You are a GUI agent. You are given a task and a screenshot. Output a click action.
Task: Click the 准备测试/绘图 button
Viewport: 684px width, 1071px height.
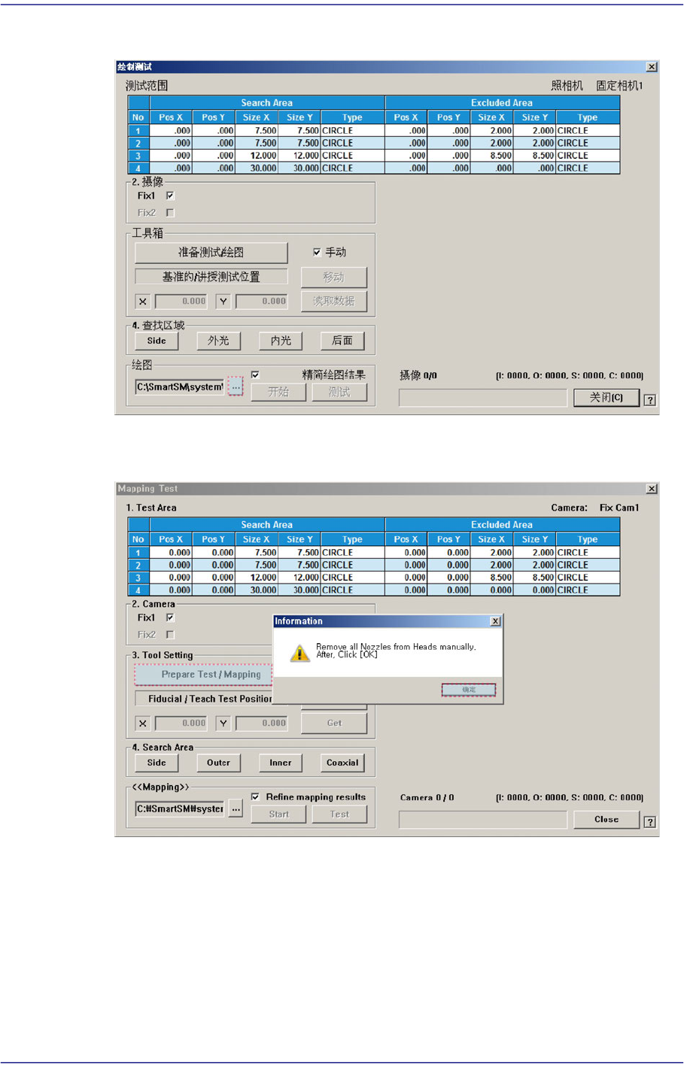coord(211,253)
